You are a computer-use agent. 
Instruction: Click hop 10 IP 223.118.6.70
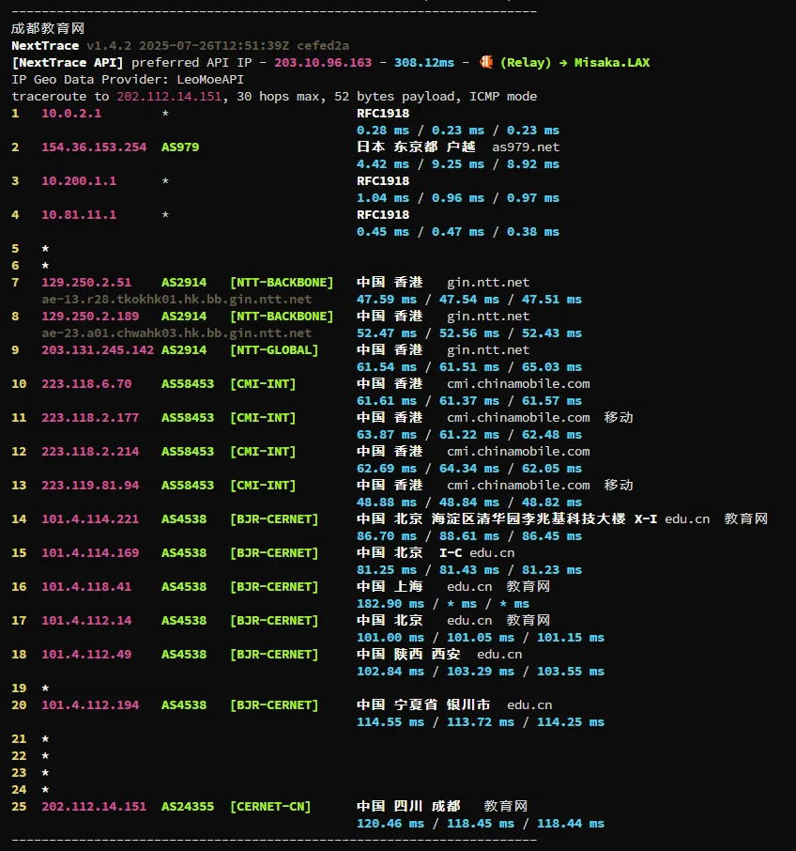pos(86,384)
